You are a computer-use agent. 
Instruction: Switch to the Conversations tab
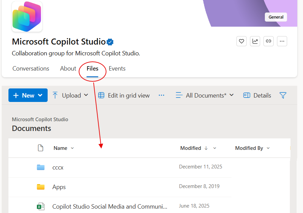pos(31,69)
